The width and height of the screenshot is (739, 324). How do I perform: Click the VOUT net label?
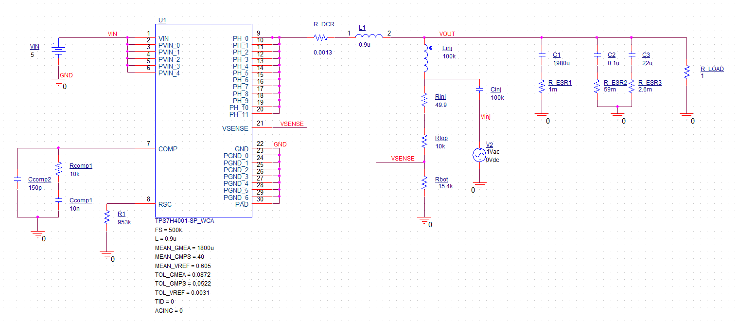click(x=446, y=34)
